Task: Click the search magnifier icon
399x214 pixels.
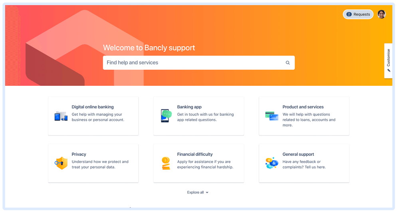Action: (288, 63)
